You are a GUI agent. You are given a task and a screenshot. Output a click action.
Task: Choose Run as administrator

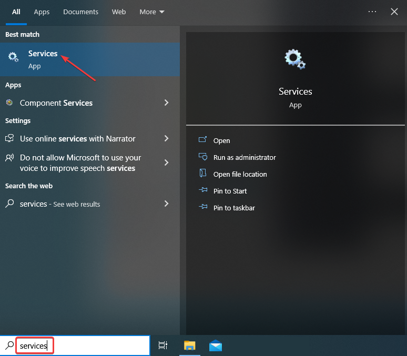(245, 157)
